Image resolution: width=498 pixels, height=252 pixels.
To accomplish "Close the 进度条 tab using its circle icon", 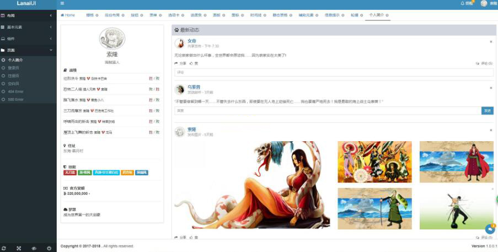I will tap(205, 15).
